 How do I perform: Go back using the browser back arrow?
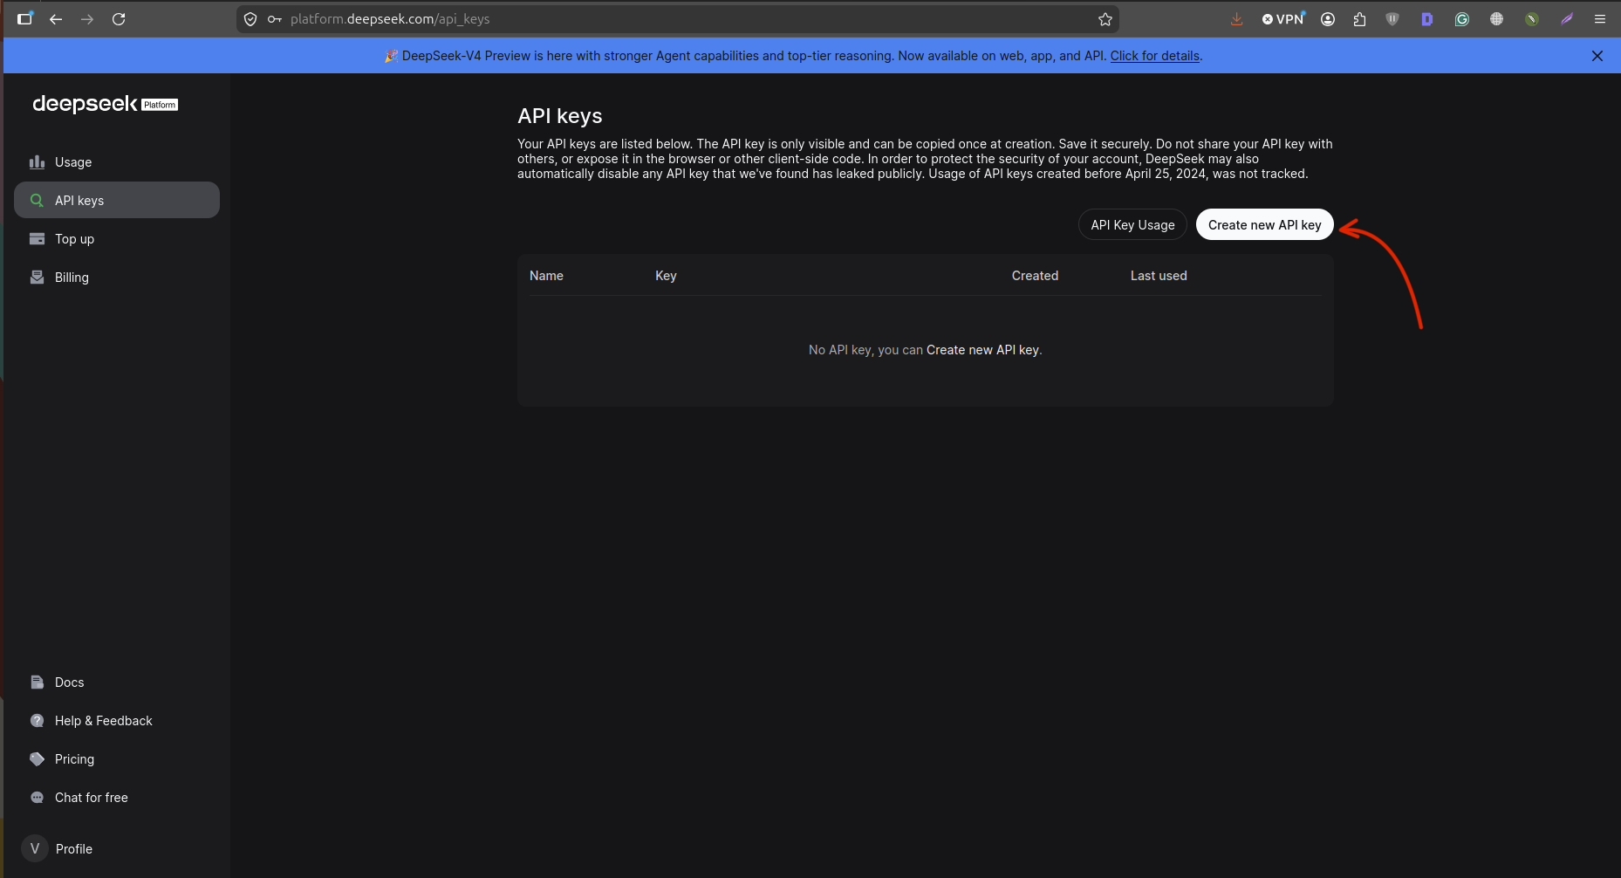56,19
